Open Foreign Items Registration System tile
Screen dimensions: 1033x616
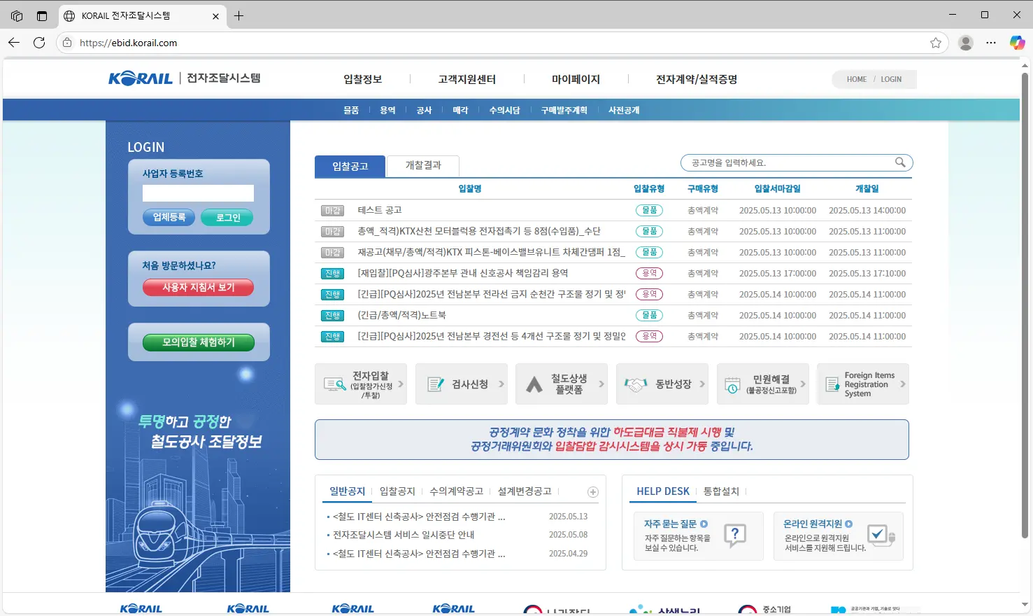[863, 384]
